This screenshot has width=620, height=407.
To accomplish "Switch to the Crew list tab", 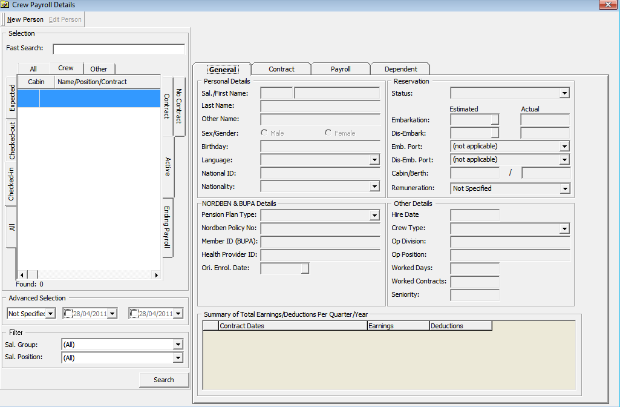I will (x=66, y=68).
